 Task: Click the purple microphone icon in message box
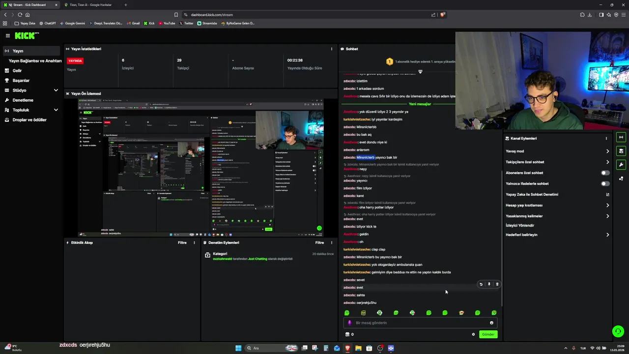[349, 323]
